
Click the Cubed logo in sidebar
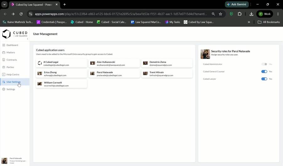coord(15,34)
